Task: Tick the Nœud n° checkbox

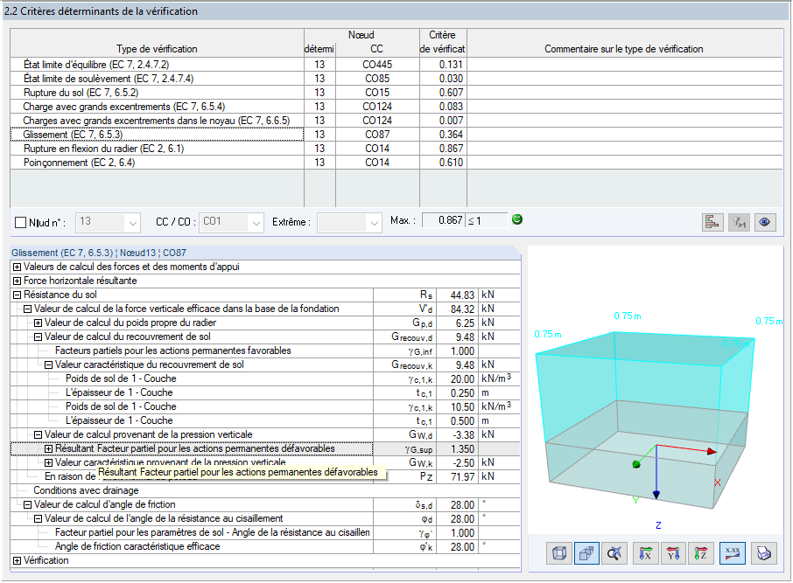Action: click(21, 222)
